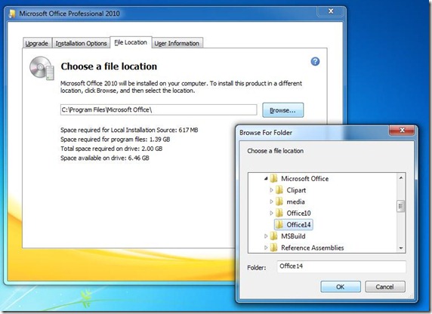Collapse the Microsoft Office tree node
This screenshot has width=432, height=314.
[x=266, y=178]
